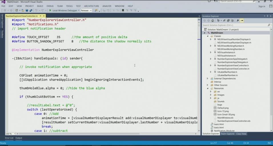Open the ANALYZE menu
Screen dimensions: 273x146
pyautogui.click(x=107, y=6)
